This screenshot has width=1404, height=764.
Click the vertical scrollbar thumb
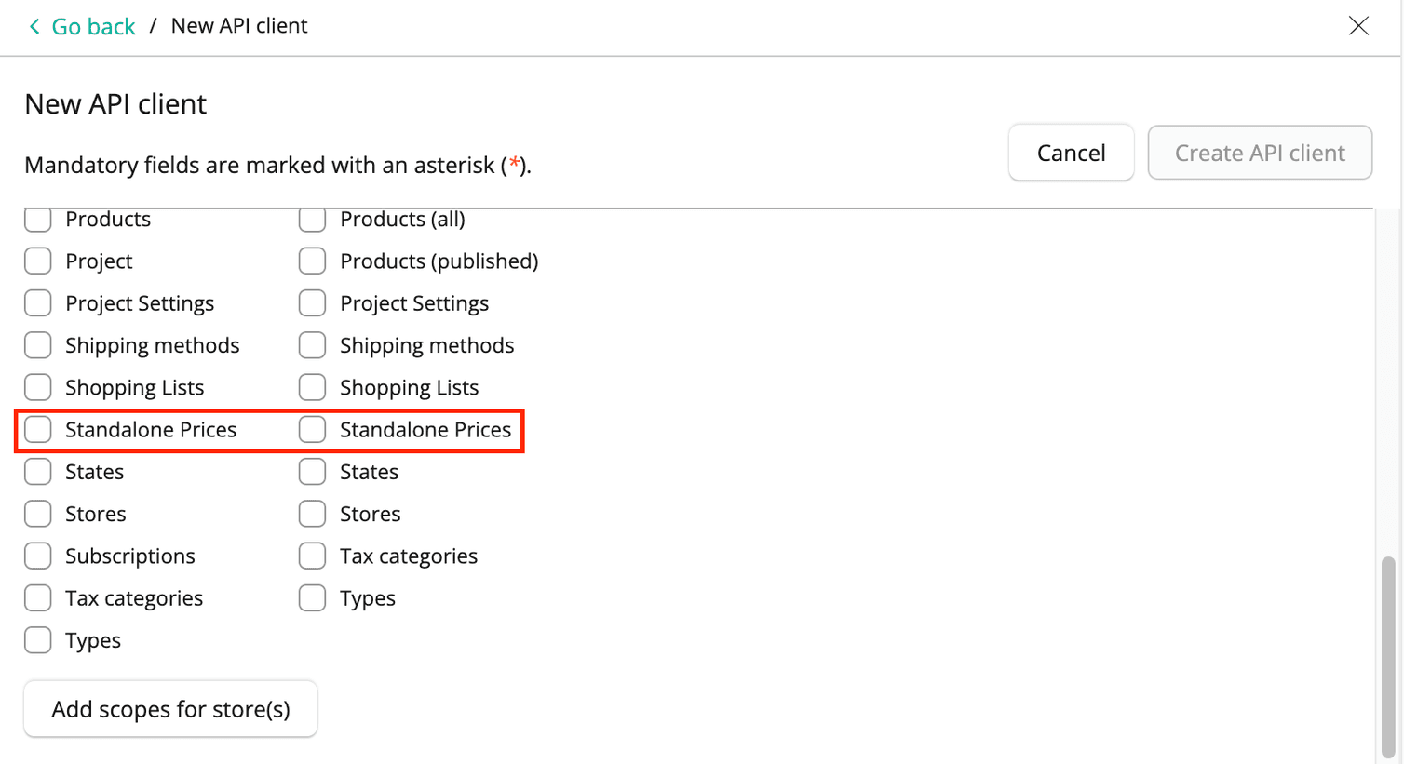[1388, 656]
